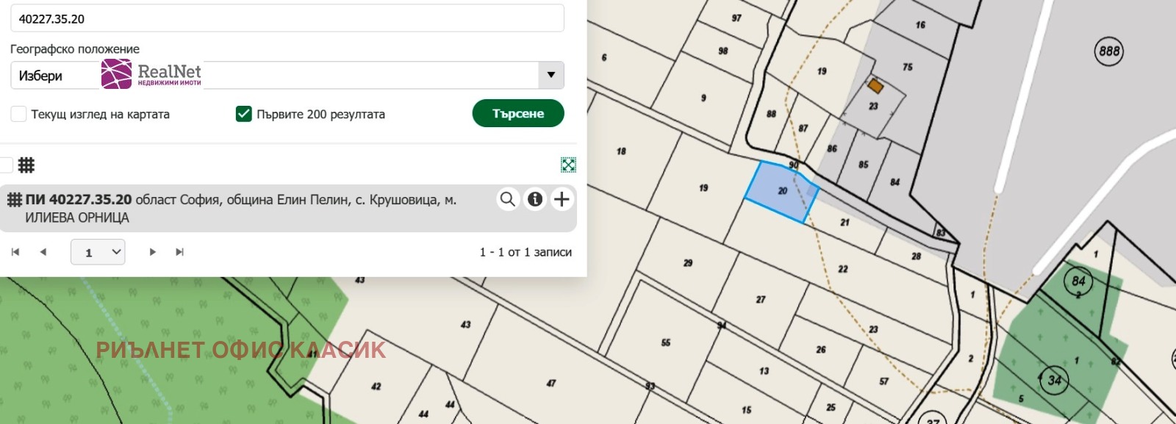Tick the select-all checkbox beside grid icon
The image size is (1176, 424).
[6, 165]
